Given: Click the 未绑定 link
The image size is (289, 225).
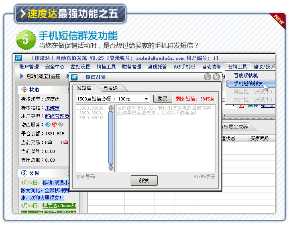Looking at the screenshot, I should (53, 108).
